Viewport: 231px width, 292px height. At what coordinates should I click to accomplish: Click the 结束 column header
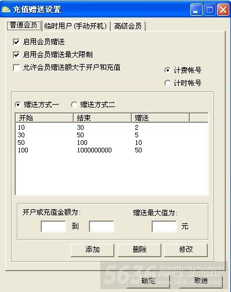click(102, 117)
